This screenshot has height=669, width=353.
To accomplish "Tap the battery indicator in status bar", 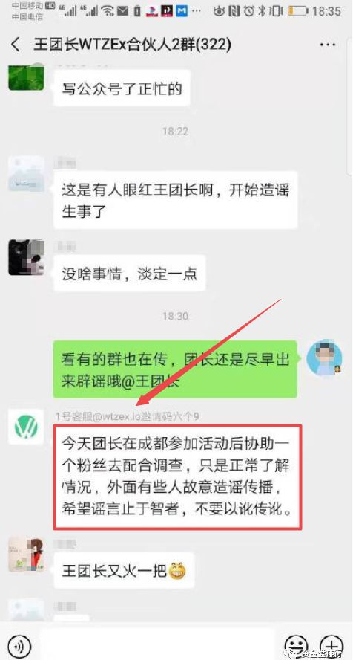I will [297, 10].
